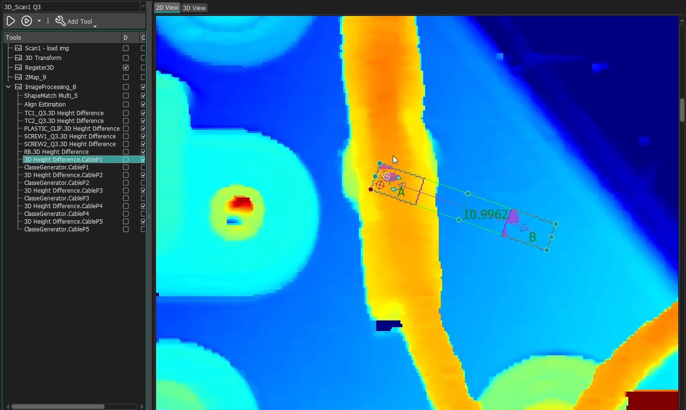Click the red crosshair origin marker
Screen dimensions: 686x410
pyautogui.click(x=380, y=185)
